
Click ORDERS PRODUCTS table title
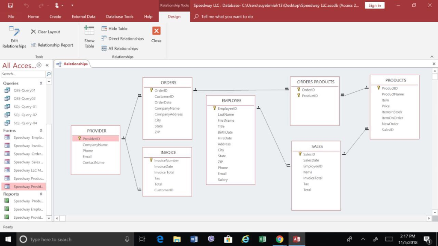(x=316, y=82)
